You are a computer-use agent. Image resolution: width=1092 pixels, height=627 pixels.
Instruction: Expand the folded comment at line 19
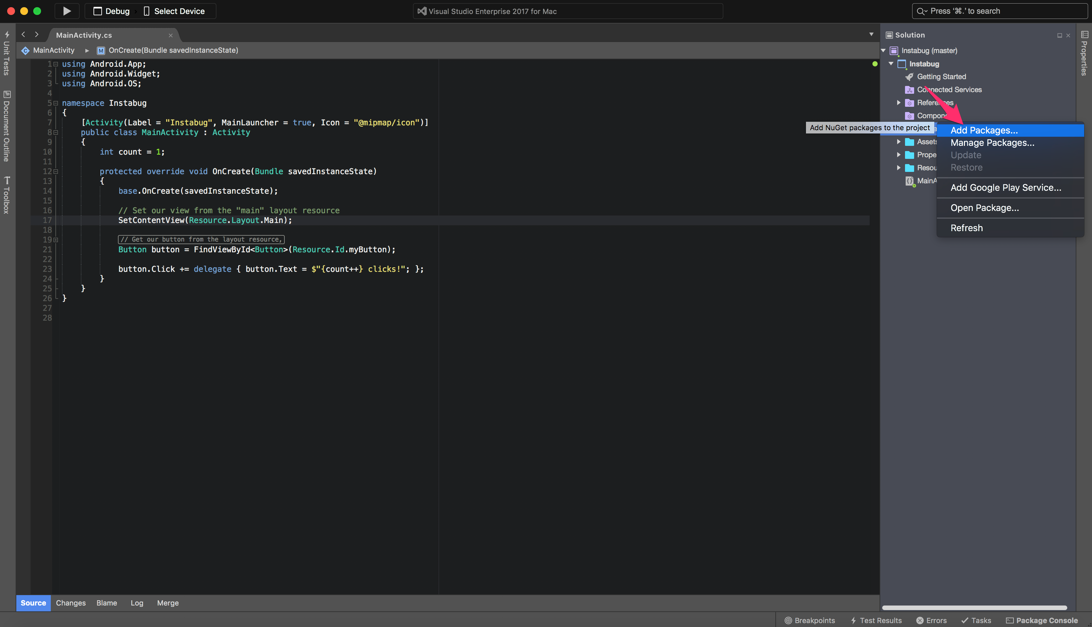(56, 240)
